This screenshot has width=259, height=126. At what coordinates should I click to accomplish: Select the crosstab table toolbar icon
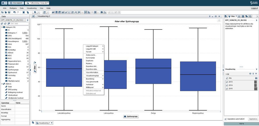tap(60, 12)
